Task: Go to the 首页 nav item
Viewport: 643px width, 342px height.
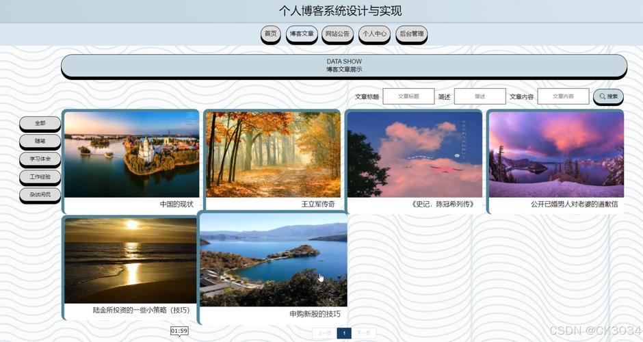Action: [271, 34]
